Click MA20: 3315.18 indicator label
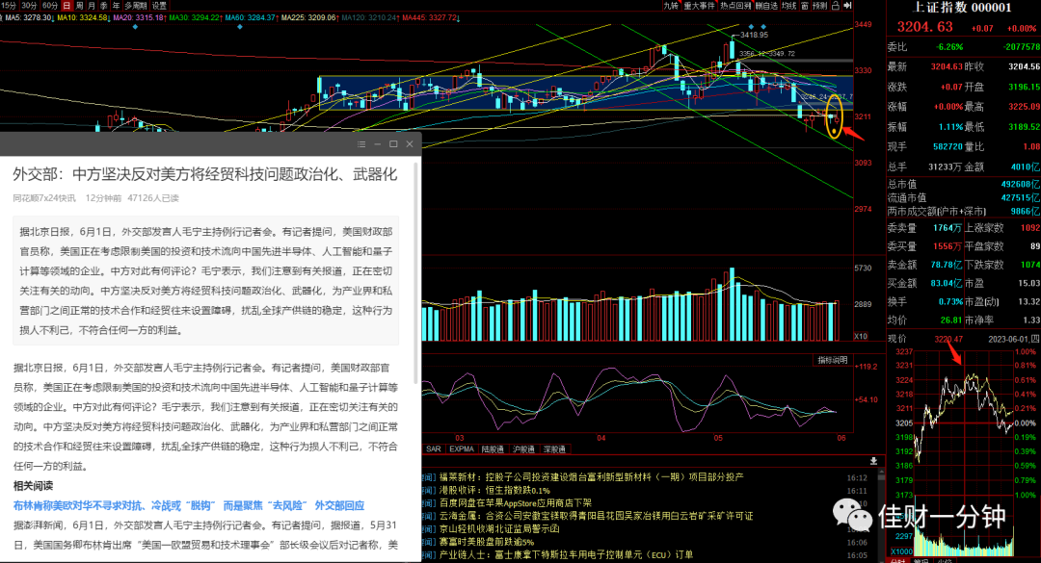Image resolution: width=1041 pixels, height=563 pixels. pos(138,17)
